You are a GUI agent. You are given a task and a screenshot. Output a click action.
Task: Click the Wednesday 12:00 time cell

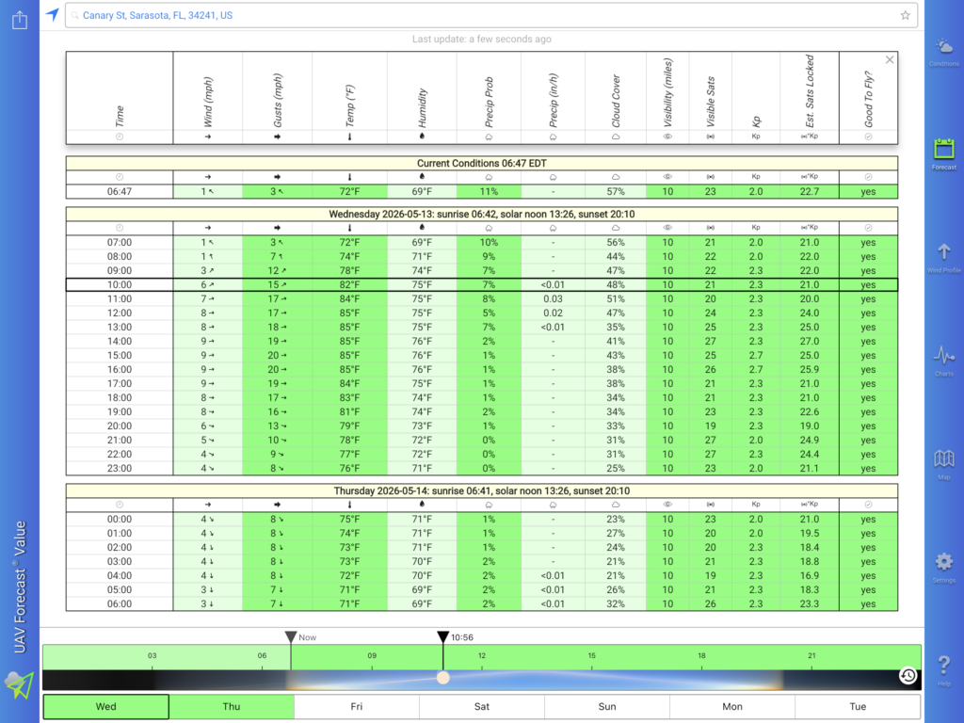(120, 313)
